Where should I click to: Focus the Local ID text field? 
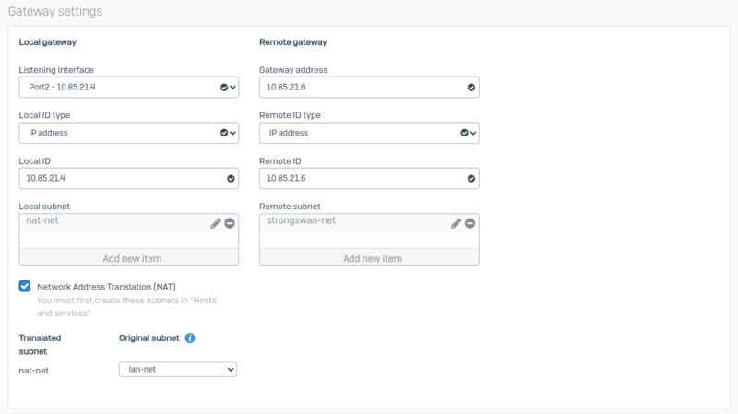click(x=120, y=178)
